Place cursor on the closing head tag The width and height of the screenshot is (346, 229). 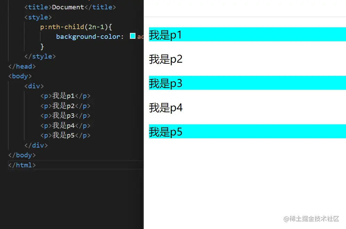[x=22, y=66]
